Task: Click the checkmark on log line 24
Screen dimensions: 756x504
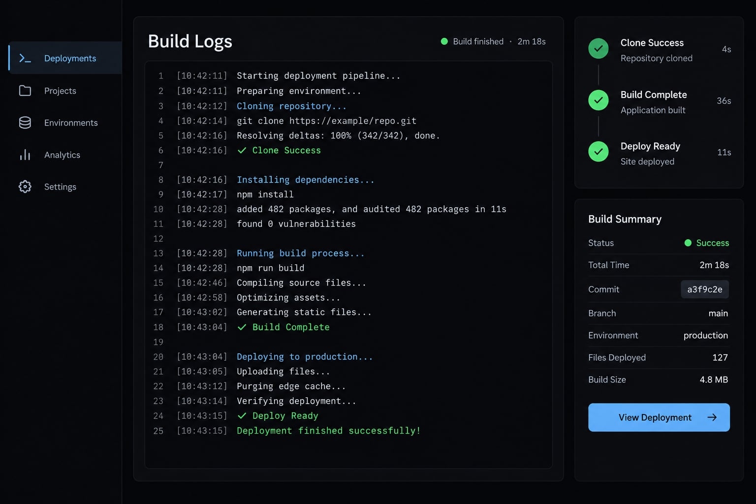Action: [242, 416]
